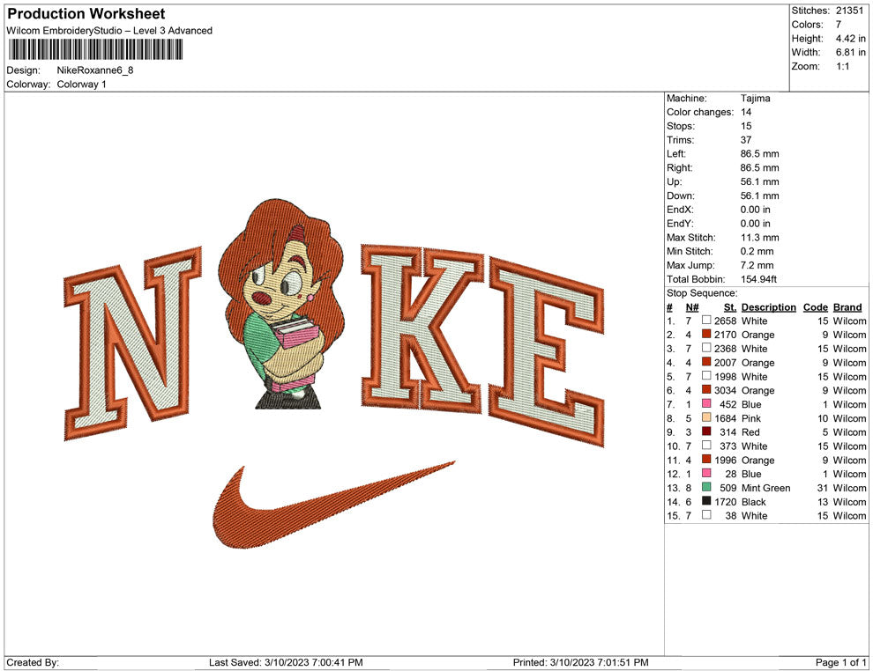
Task: Click the Color changes value '14'
Action: pyautogui.click(x=746, y=113)
